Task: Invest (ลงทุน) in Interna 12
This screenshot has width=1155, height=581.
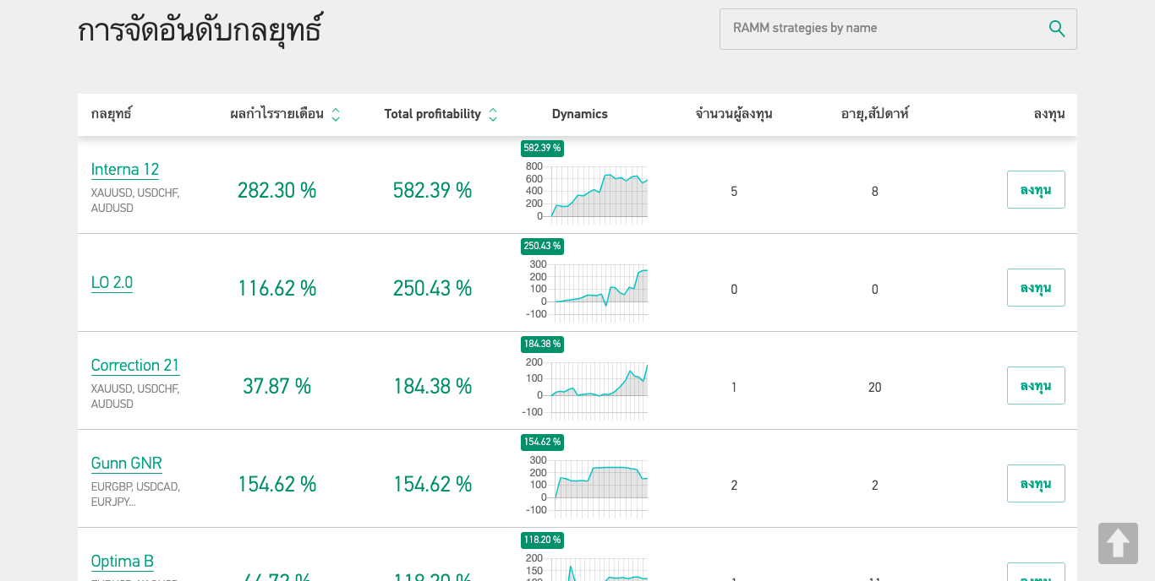Action: coord(1036,189)
